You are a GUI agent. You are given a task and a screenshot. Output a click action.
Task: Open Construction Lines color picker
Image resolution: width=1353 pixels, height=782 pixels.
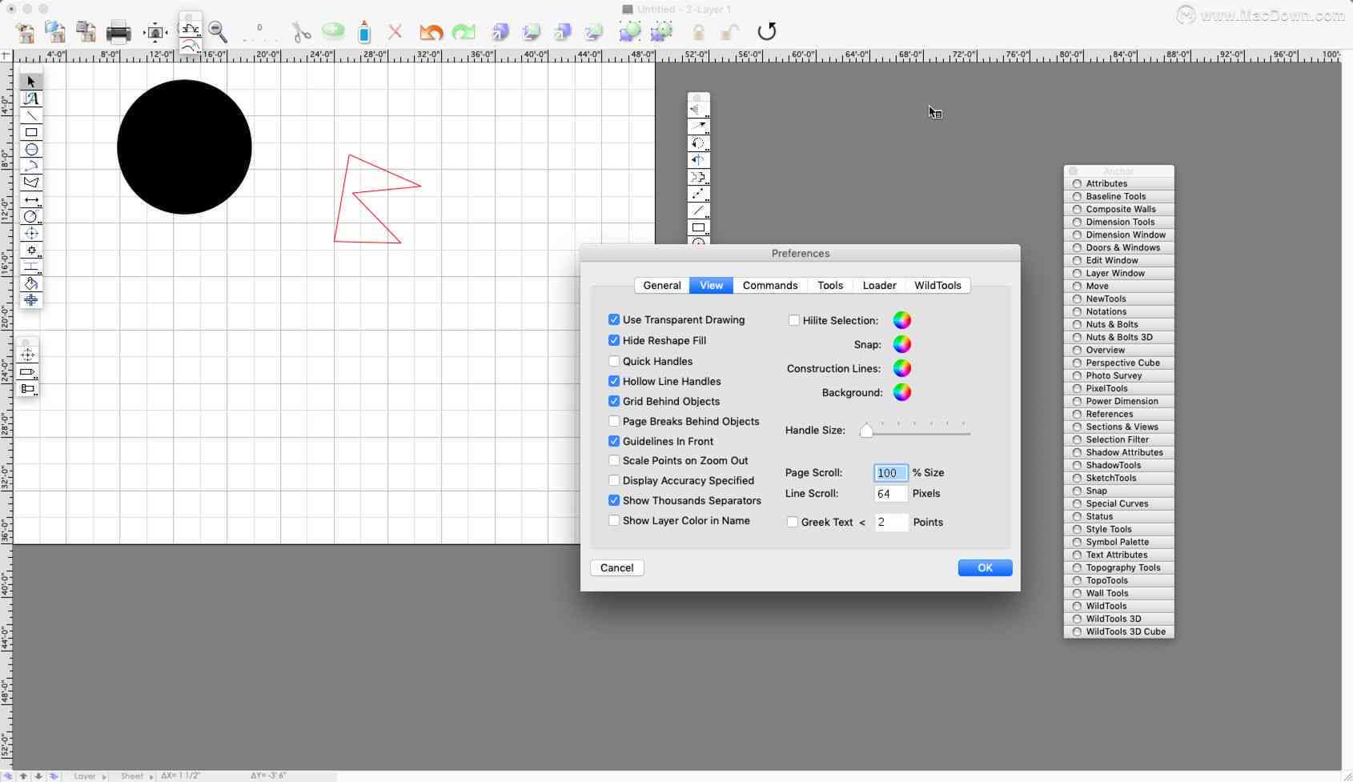coord(901,368)
